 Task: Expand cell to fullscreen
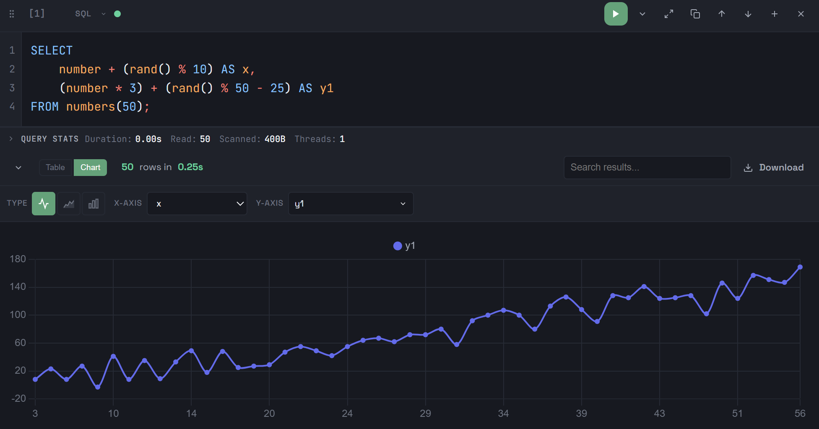(x=668, y=14)
